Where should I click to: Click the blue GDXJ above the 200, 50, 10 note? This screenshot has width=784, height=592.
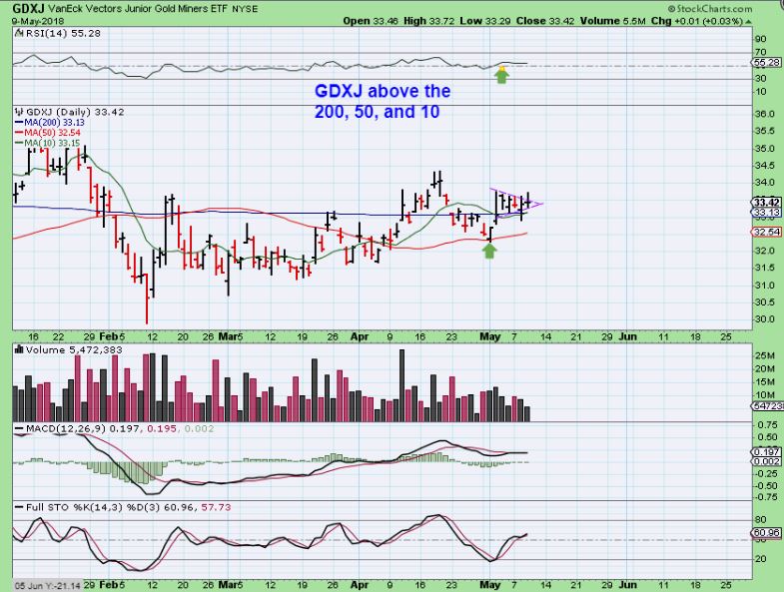point(383,101)
